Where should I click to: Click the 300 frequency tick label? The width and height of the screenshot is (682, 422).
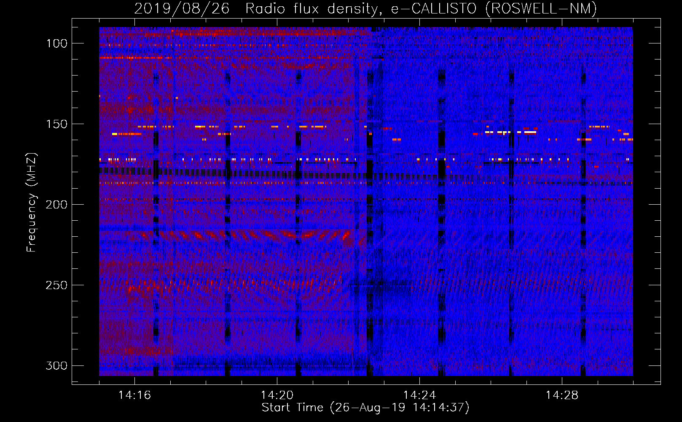(56, 365)
